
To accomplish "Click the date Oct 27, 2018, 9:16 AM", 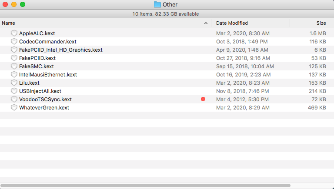I will (243, 58).
